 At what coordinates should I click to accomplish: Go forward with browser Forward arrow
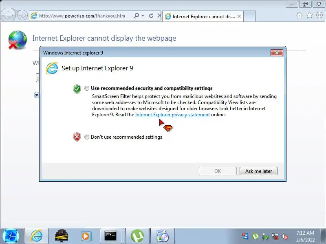pos(22,15)
